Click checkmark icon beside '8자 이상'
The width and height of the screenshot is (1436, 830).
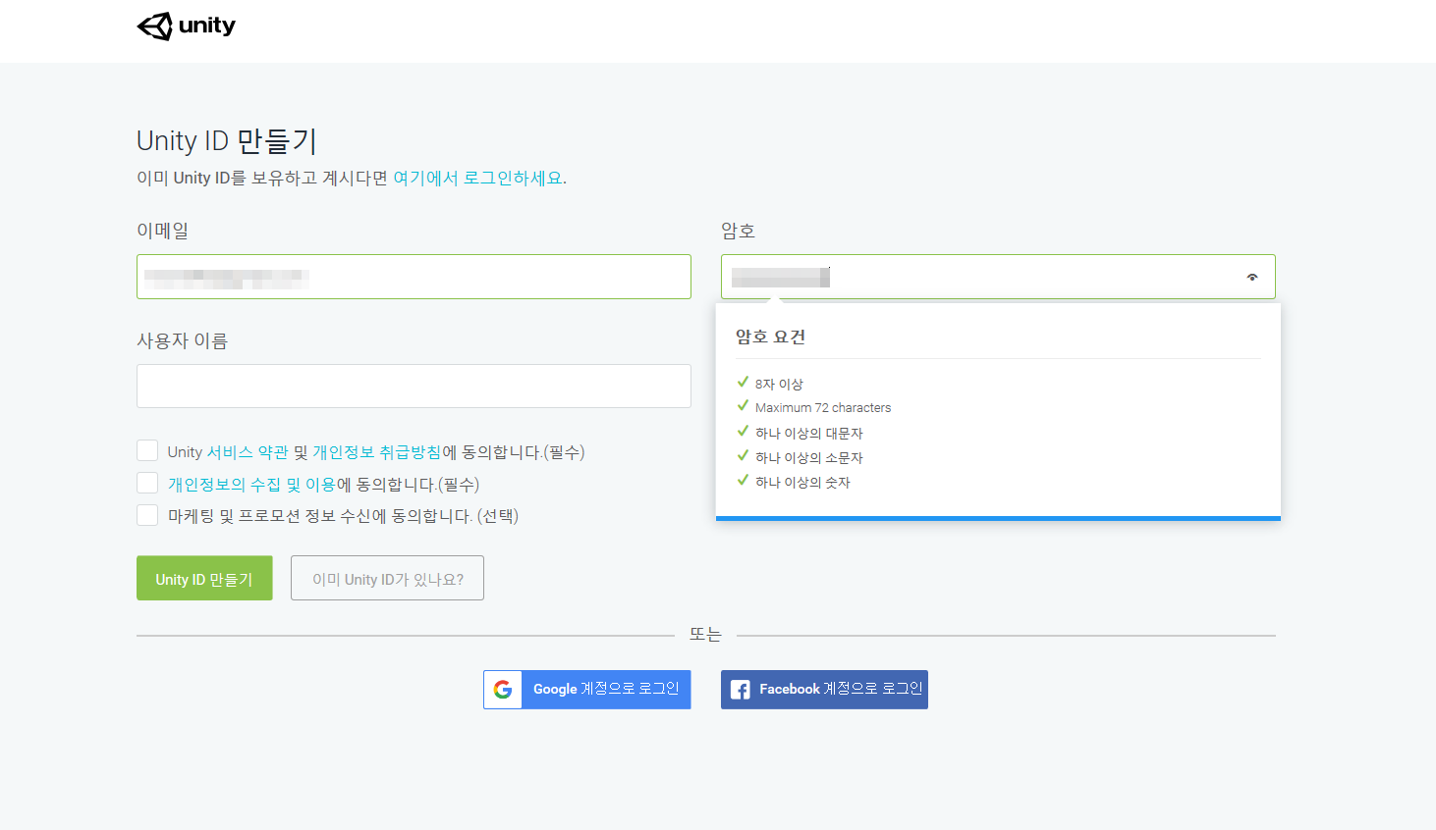(x=743, y=382)
